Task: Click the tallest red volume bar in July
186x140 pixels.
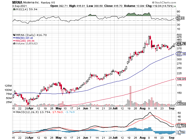Action: (130, 96)
